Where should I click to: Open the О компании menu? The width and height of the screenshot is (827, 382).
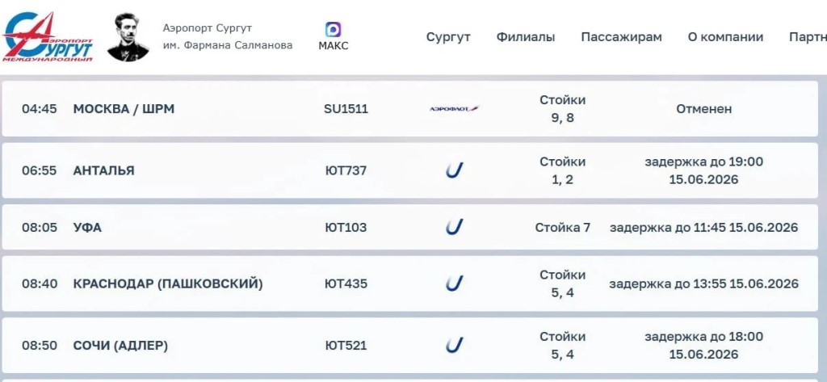click(725, 37)
